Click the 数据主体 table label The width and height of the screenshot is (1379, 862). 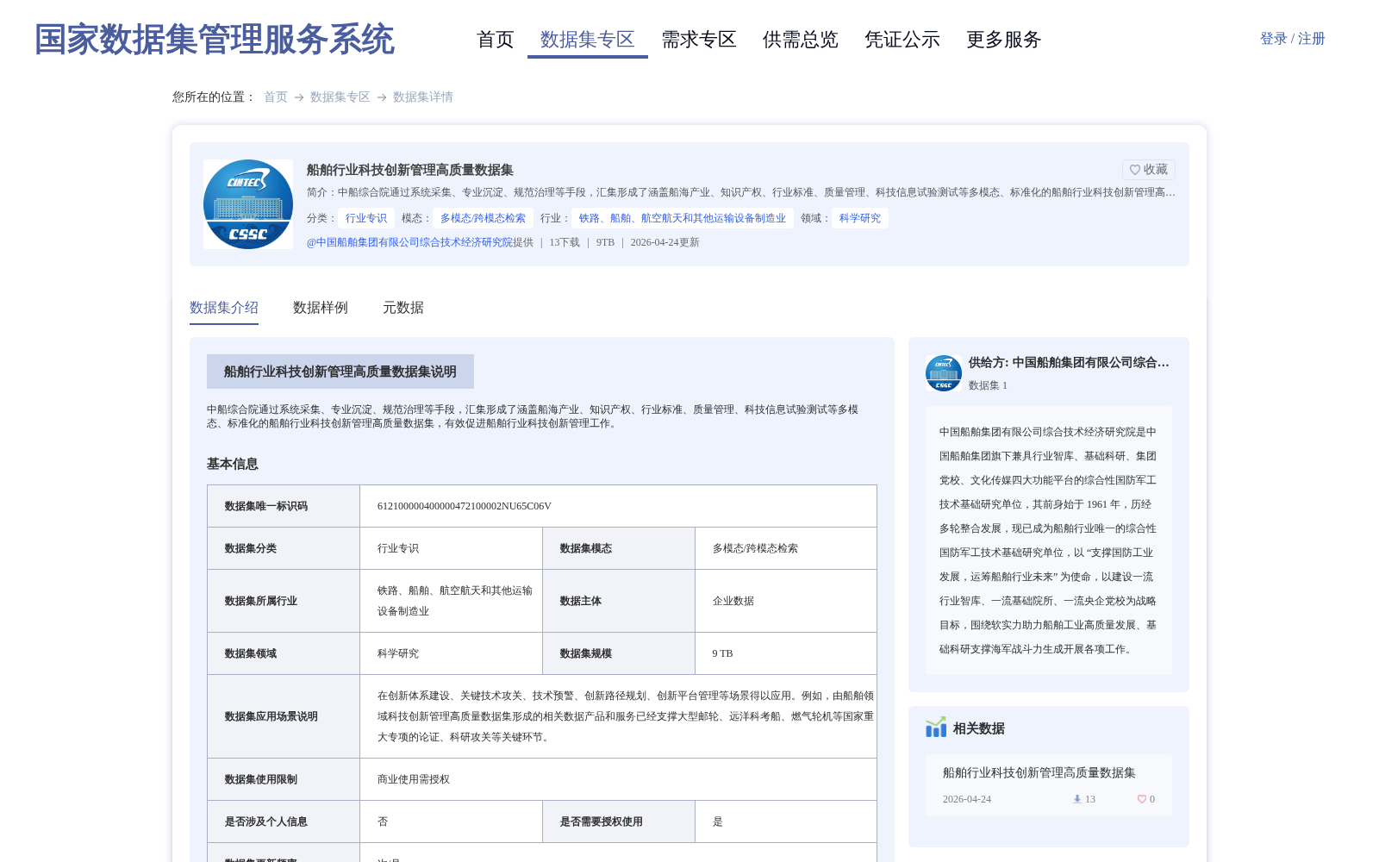(x=581, y=601)
